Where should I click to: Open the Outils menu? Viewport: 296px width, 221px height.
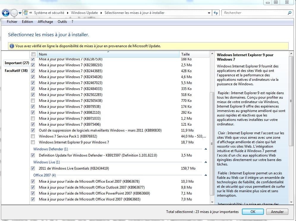point(62,22)
